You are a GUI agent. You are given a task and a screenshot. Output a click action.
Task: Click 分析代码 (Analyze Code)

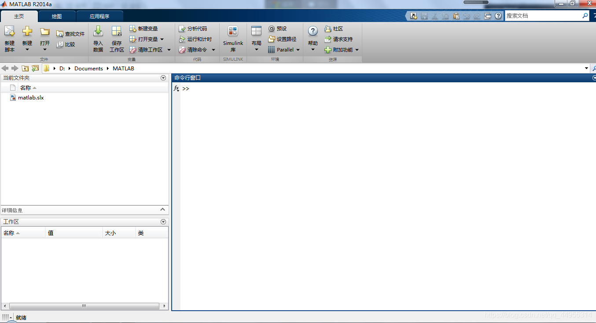193,29
